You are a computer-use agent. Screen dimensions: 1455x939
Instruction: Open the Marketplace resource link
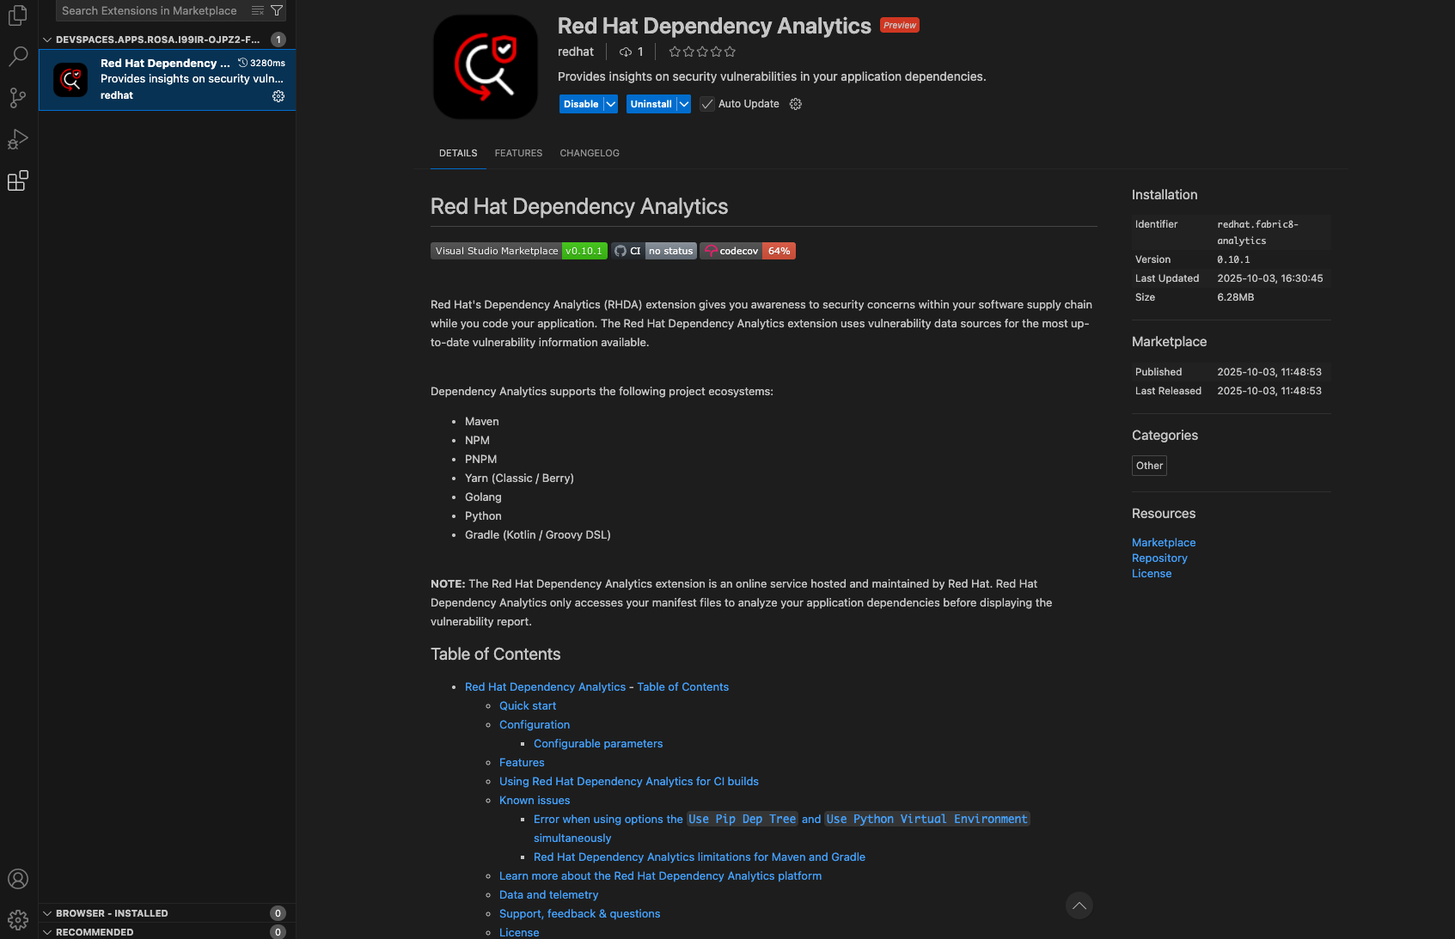click(x=1164, y=542)
